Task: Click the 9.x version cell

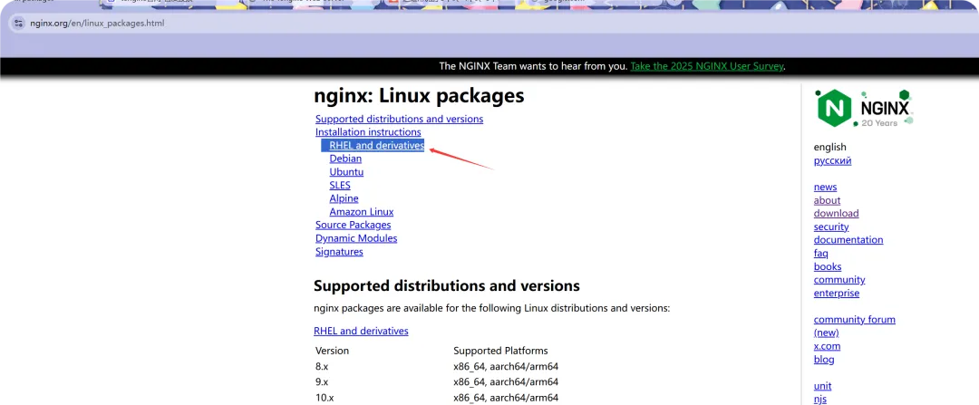Action: (322, 382)
